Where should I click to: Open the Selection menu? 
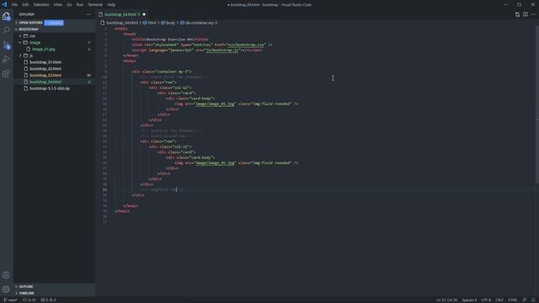tap(41, 5)
